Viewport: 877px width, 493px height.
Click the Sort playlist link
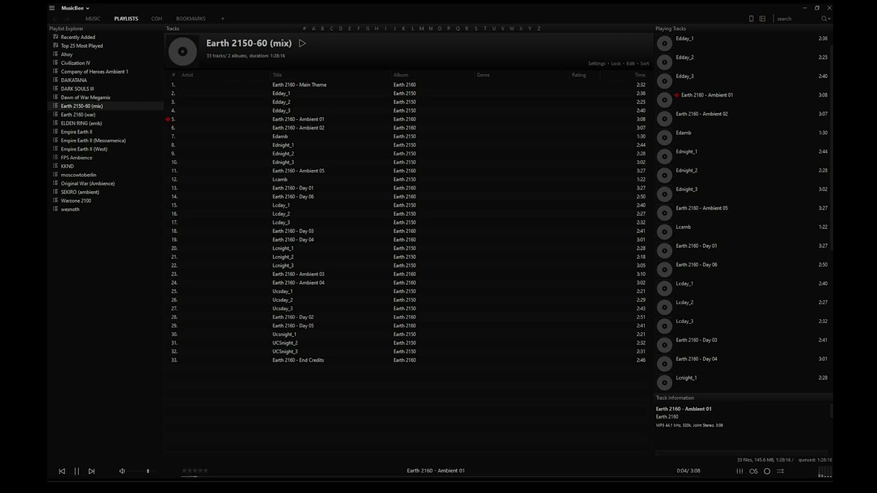[645, 64]
